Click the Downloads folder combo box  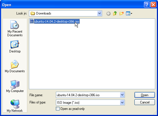[x=65, y=13]
